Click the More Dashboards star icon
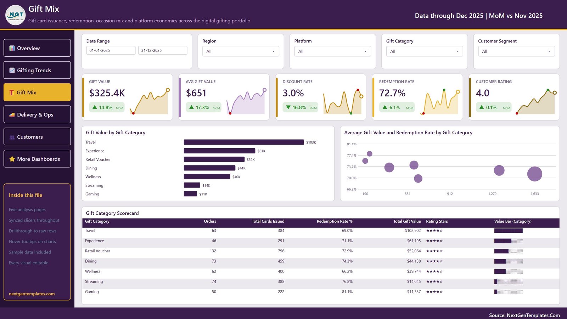This screenshot has width=567, height=319. pyautogui.click(x=12, y=159)
